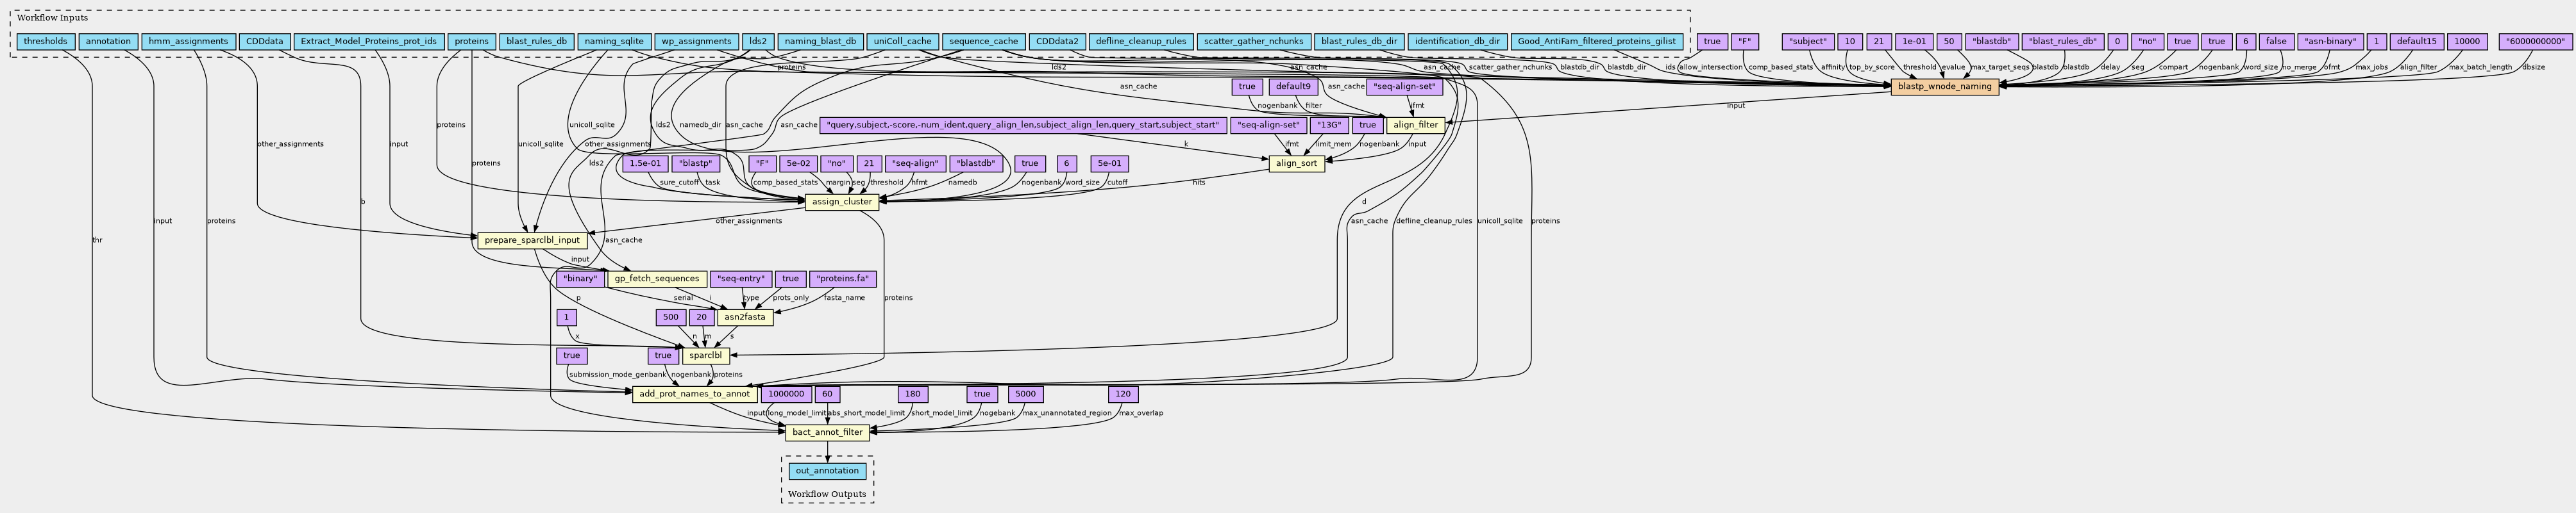Click the Extract_Model_Proteins_prot_ids input node
This screenshot has width=2576, height=513.
click(x=369, y=42)
